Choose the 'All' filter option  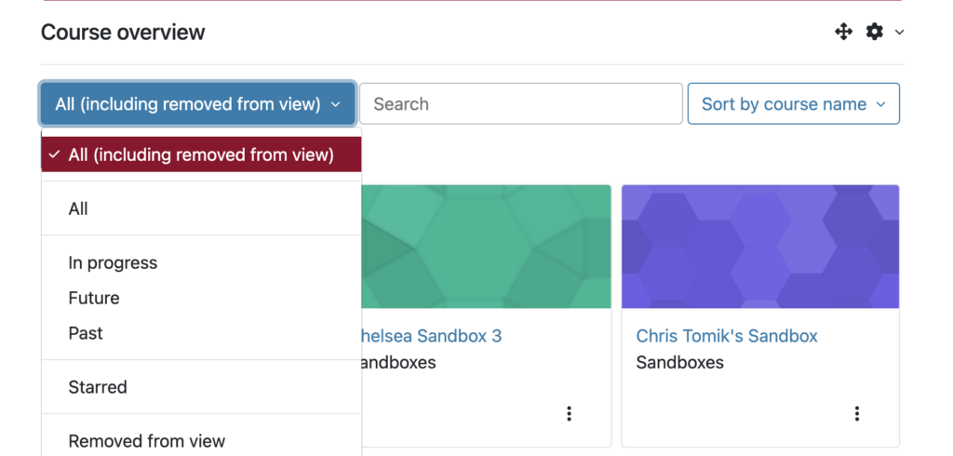point(78,208)
